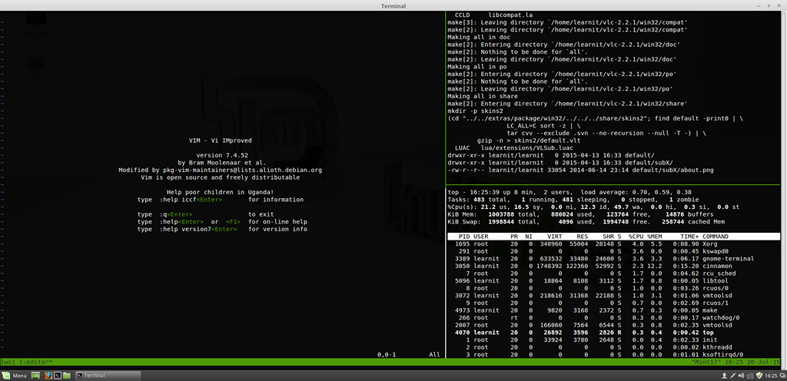Launch a new terminal from panel launcher

pos(58,376)
